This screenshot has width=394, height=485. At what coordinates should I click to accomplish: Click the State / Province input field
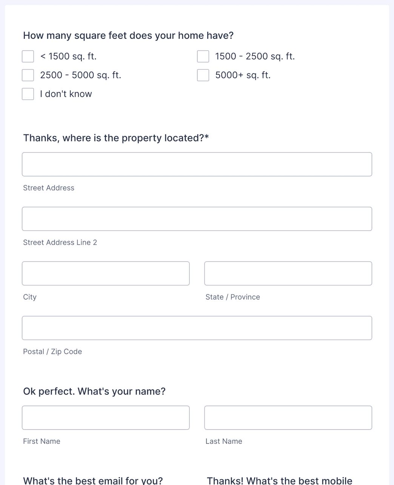[288, 273]
